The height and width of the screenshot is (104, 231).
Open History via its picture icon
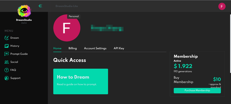(x=7, y=46)
